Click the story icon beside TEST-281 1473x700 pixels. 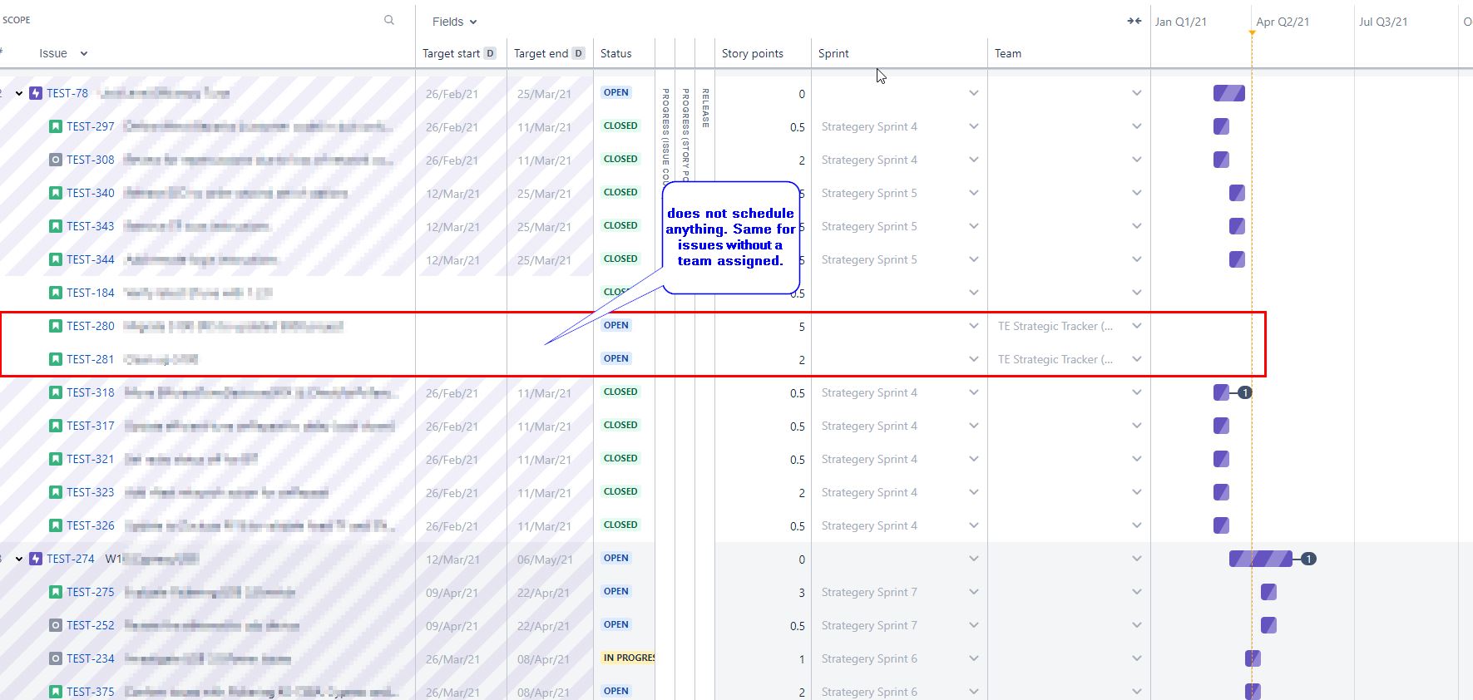pos(56,359)
